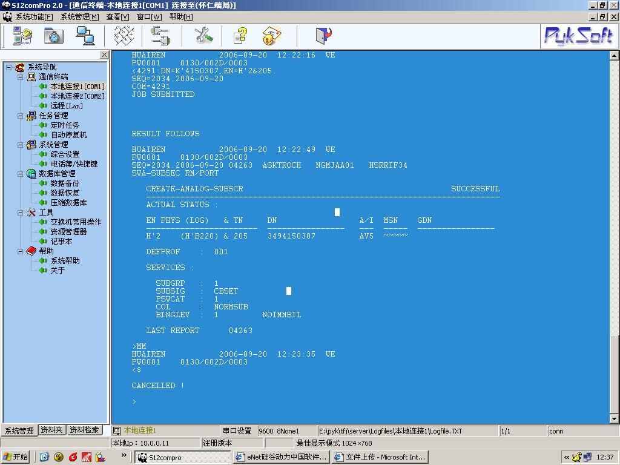Click the phone and computer connection toolbar icon
The width and height of the screenshot is (620, 465).
tap(22, 36)
